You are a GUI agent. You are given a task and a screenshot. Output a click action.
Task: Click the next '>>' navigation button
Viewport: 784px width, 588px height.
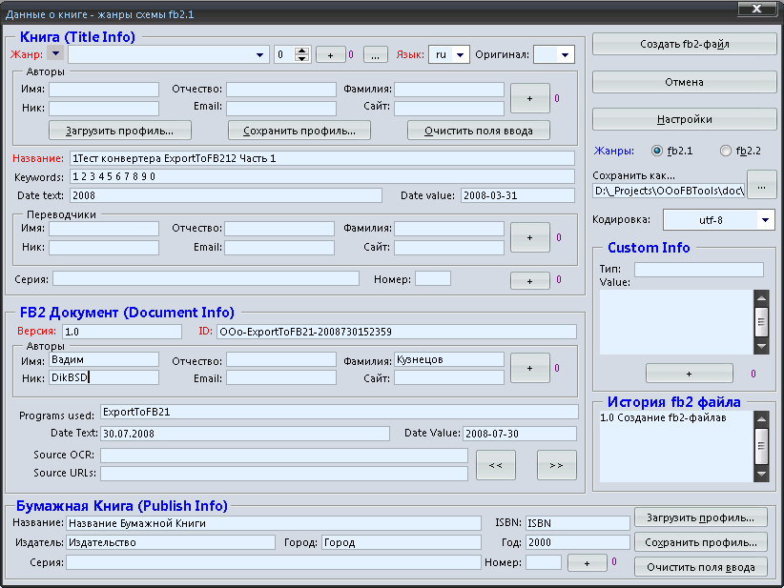click(556, 464)
